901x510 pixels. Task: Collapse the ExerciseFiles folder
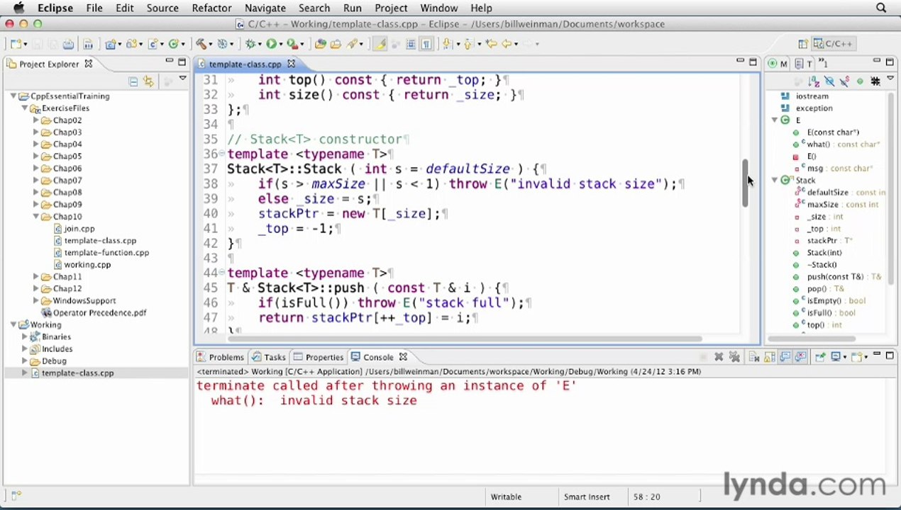tap(25, 108)
